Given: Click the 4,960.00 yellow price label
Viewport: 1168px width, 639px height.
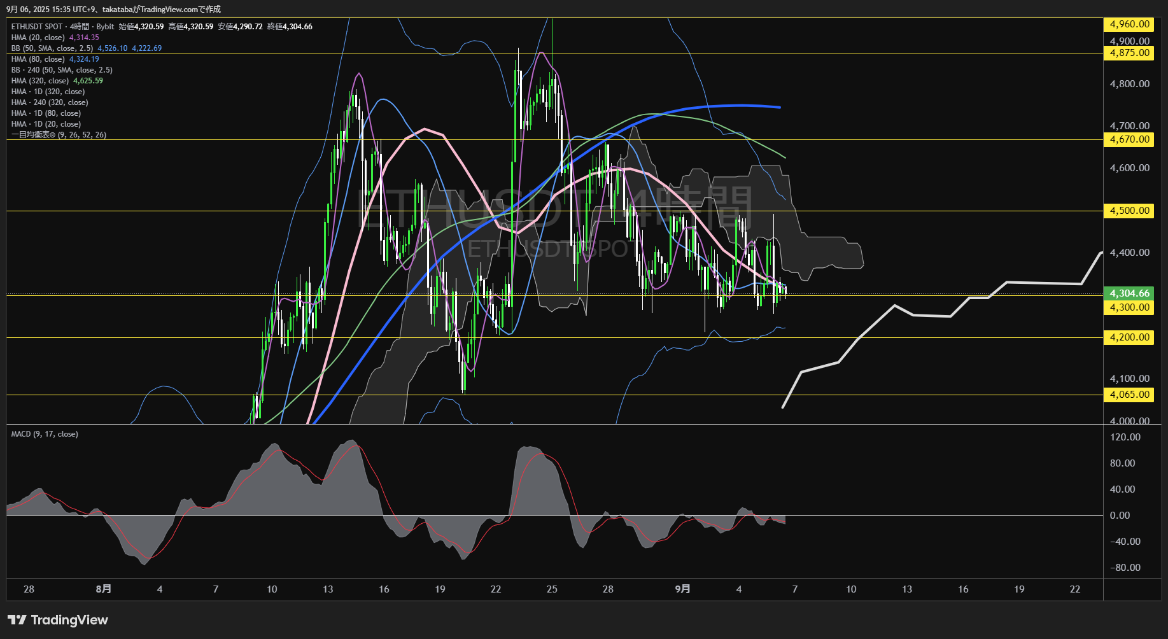Looking at the screenshot, I should click(1129, 24).
